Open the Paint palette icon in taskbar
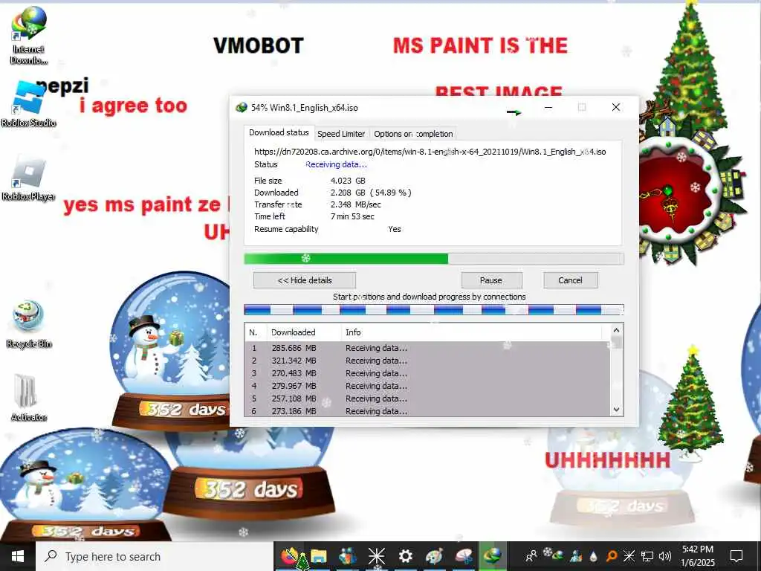This screenshot has width=761, height=571. 434,556
